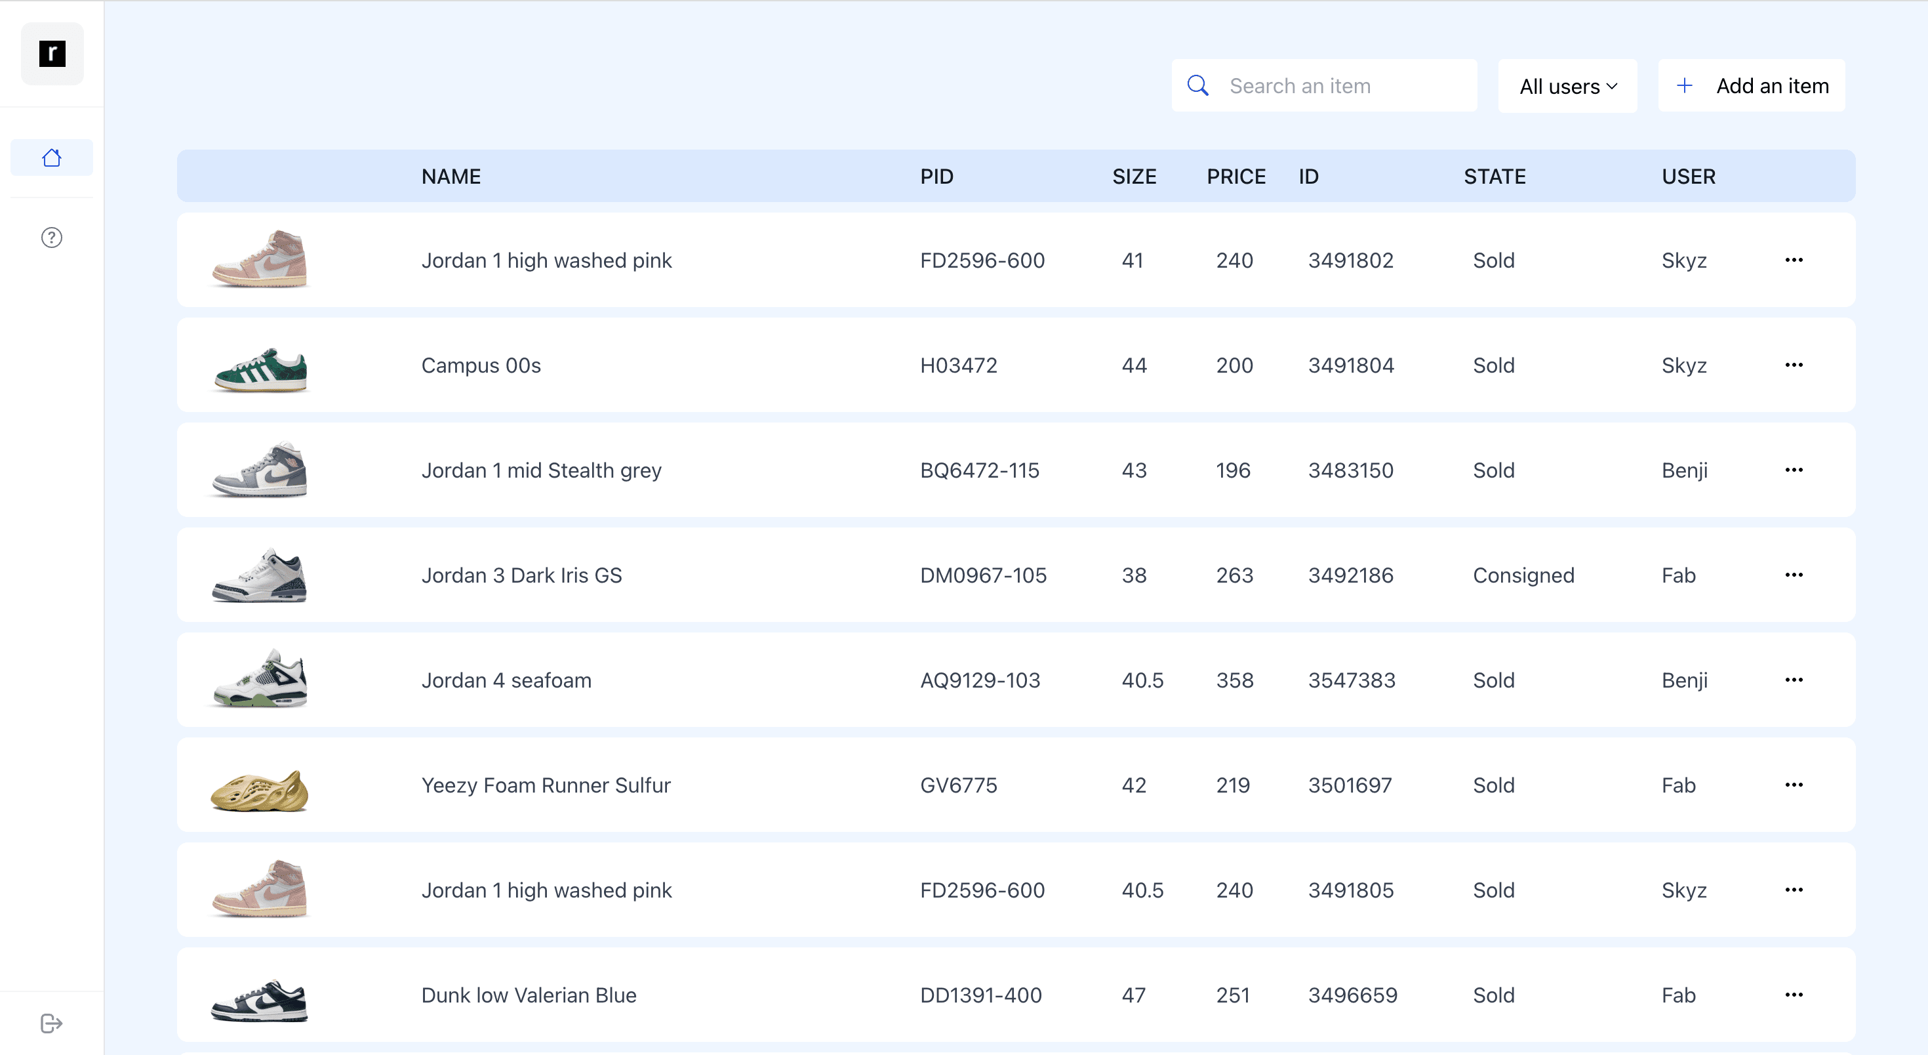This screenshot has height=1055, width=1928.
Task: Click the black 'r' logo icon
Action: click(x=52, y=54)
